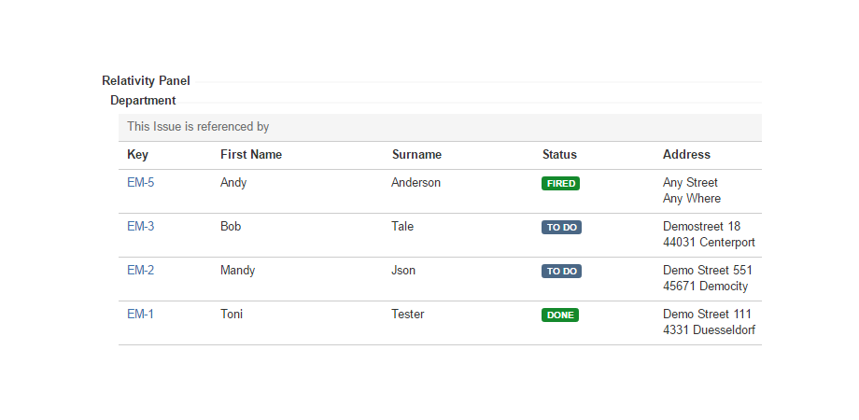Select the Andy first name cell
859x420 pixels.
point(233,183)
